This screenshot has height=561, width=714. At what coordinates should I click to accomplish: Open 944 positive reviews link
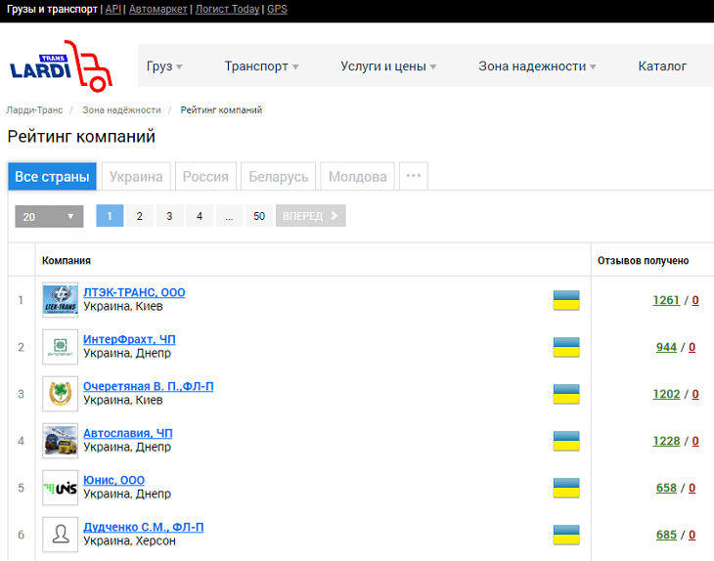coord(666,347)
